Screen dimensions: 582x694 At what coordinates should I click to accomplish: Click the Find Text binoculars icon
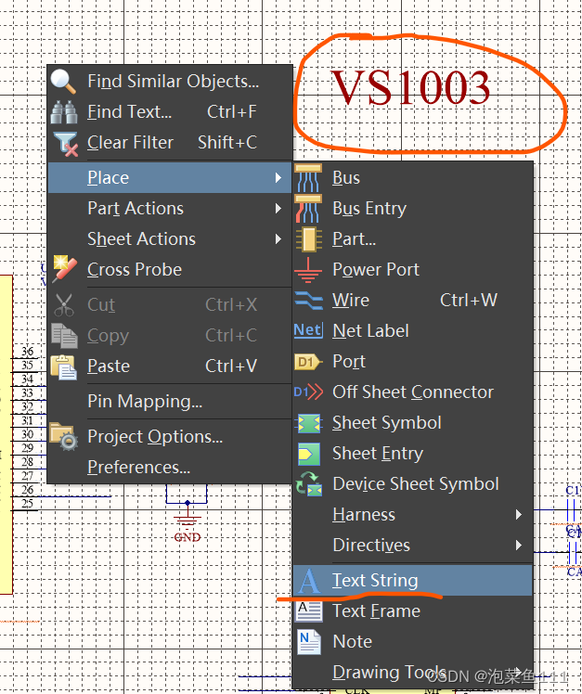[64, 112]
